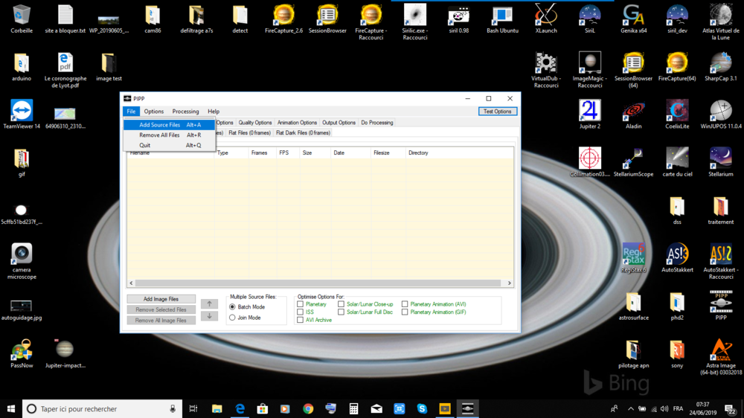The height and width of the screenshot is (418, 744).
Task: Open the Windows Start menu
Action: pos(11,408)
